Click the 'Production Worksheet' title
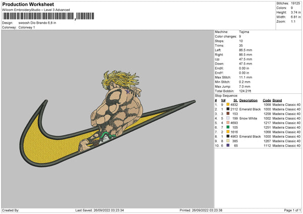The height and width of the screenshot is (214, 303). [28, 4]
